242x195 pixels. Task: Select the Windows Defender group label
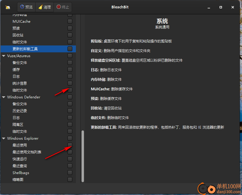pyautogui.click(x=24, y=97)
